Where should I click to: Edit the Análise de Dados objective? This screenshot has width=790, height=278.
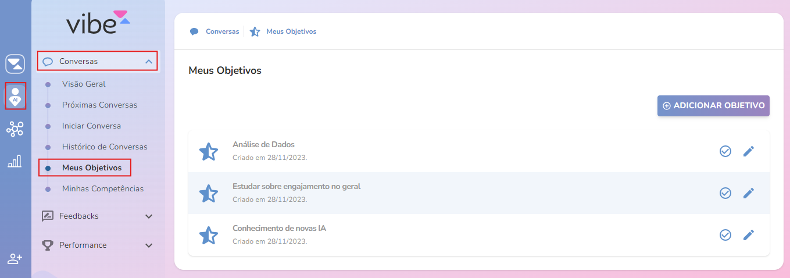point(749,151)
